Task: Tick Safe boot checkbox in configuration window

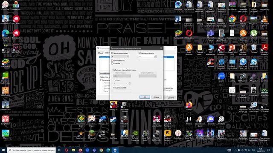Action: click(x=101, y=80)
